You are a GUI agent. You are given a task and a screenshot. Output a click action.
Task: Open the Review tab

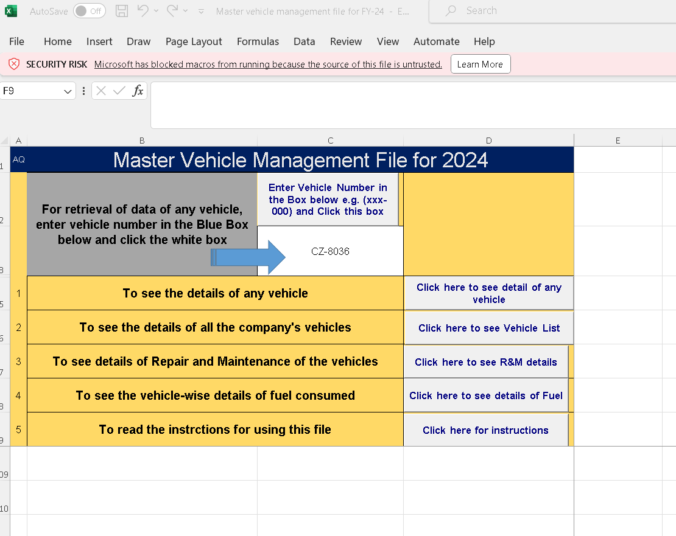(346, 41)
